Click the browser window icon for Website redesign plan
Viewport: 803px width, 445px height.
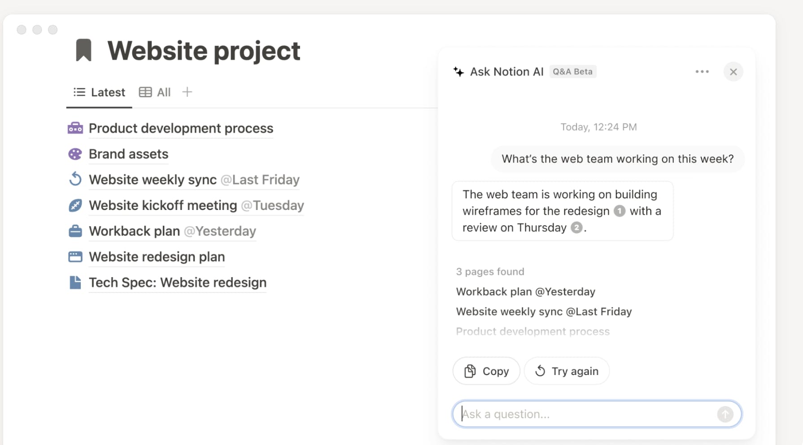tap(75, 257)
